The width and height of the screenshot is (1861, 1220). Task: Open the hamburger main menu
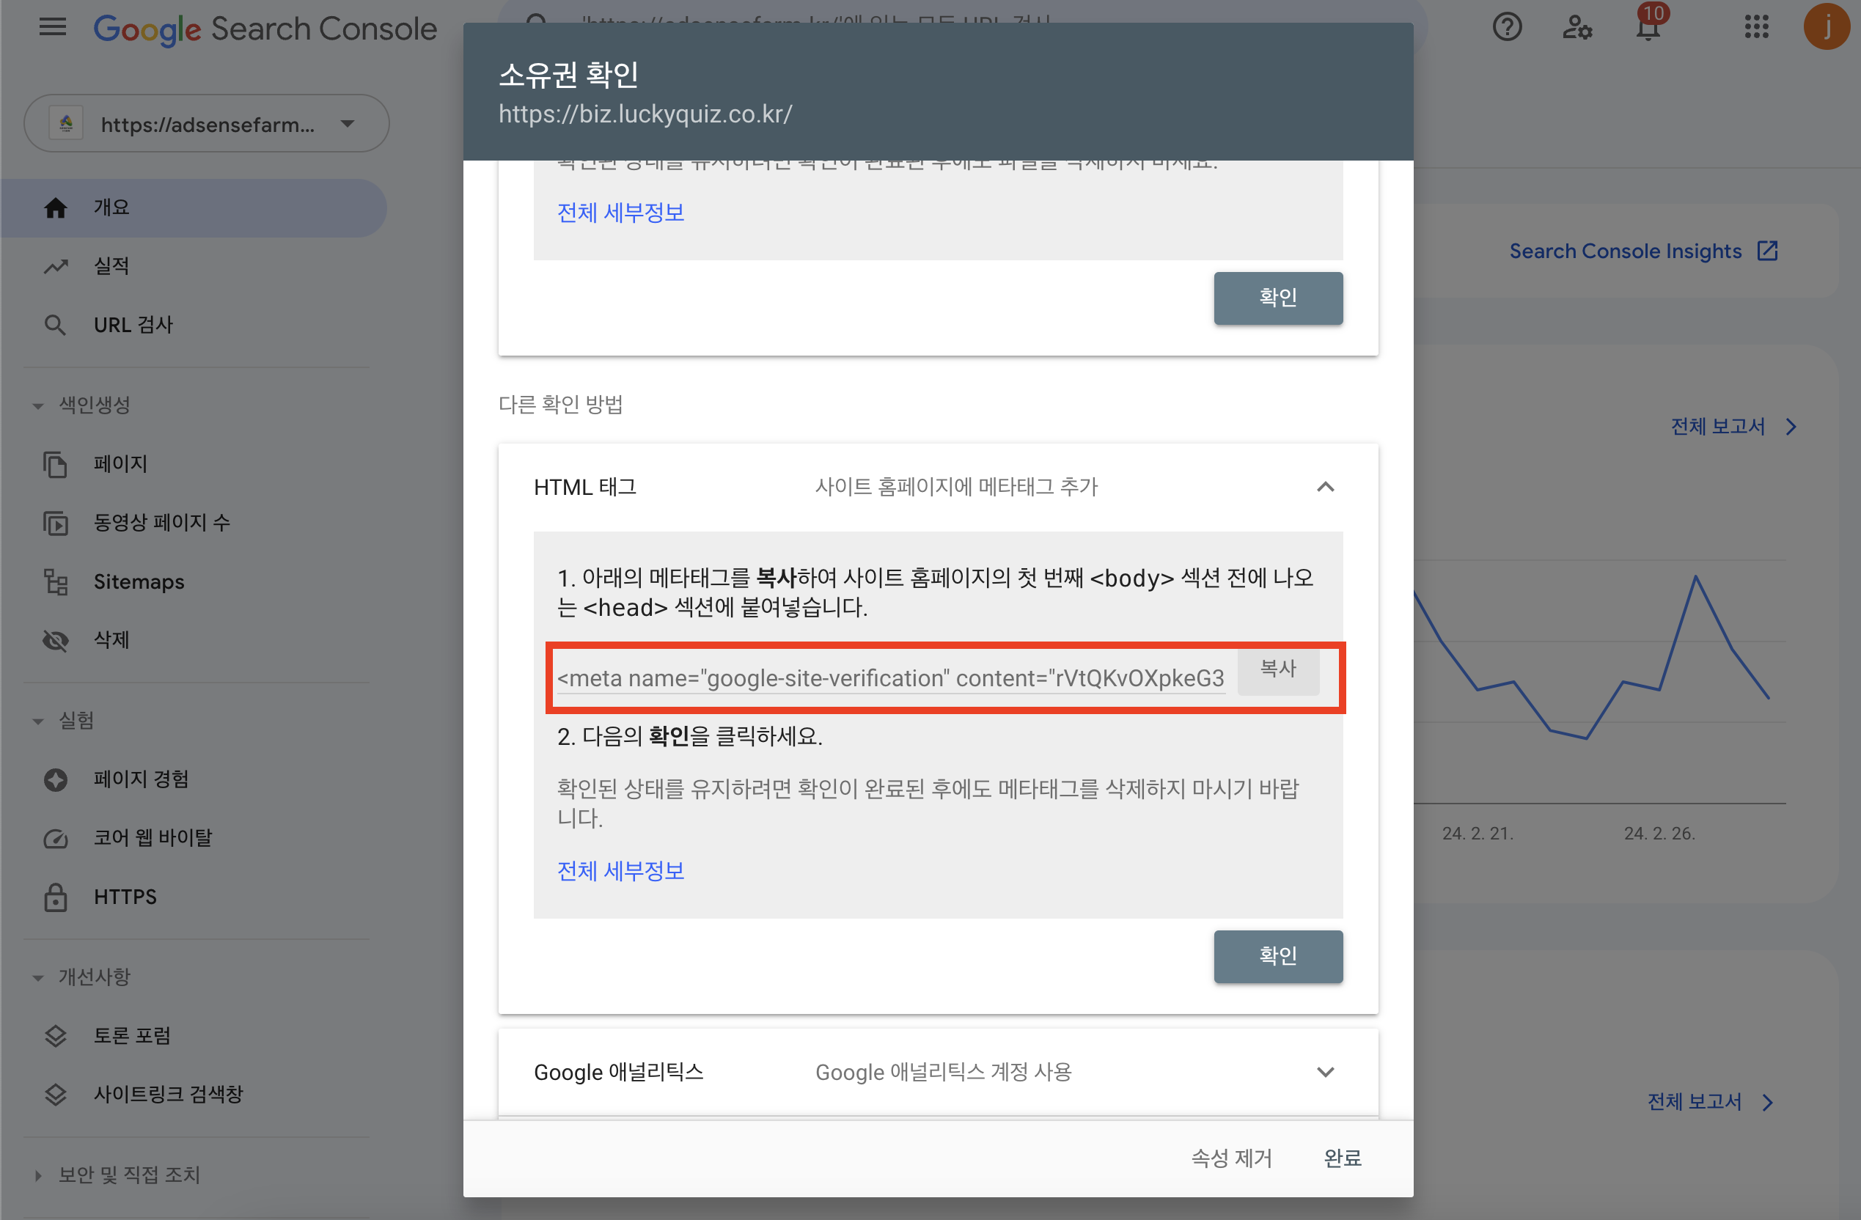click(54, 28)
